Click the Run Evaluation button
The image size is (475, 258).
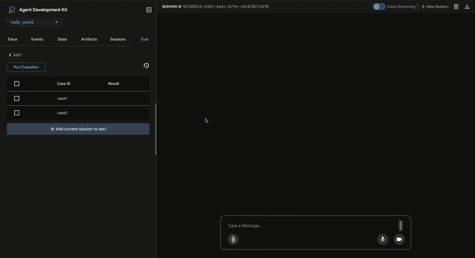[x=26, y=67]
